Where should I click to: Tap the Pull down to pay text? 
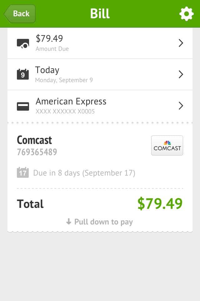click(103, 222)
